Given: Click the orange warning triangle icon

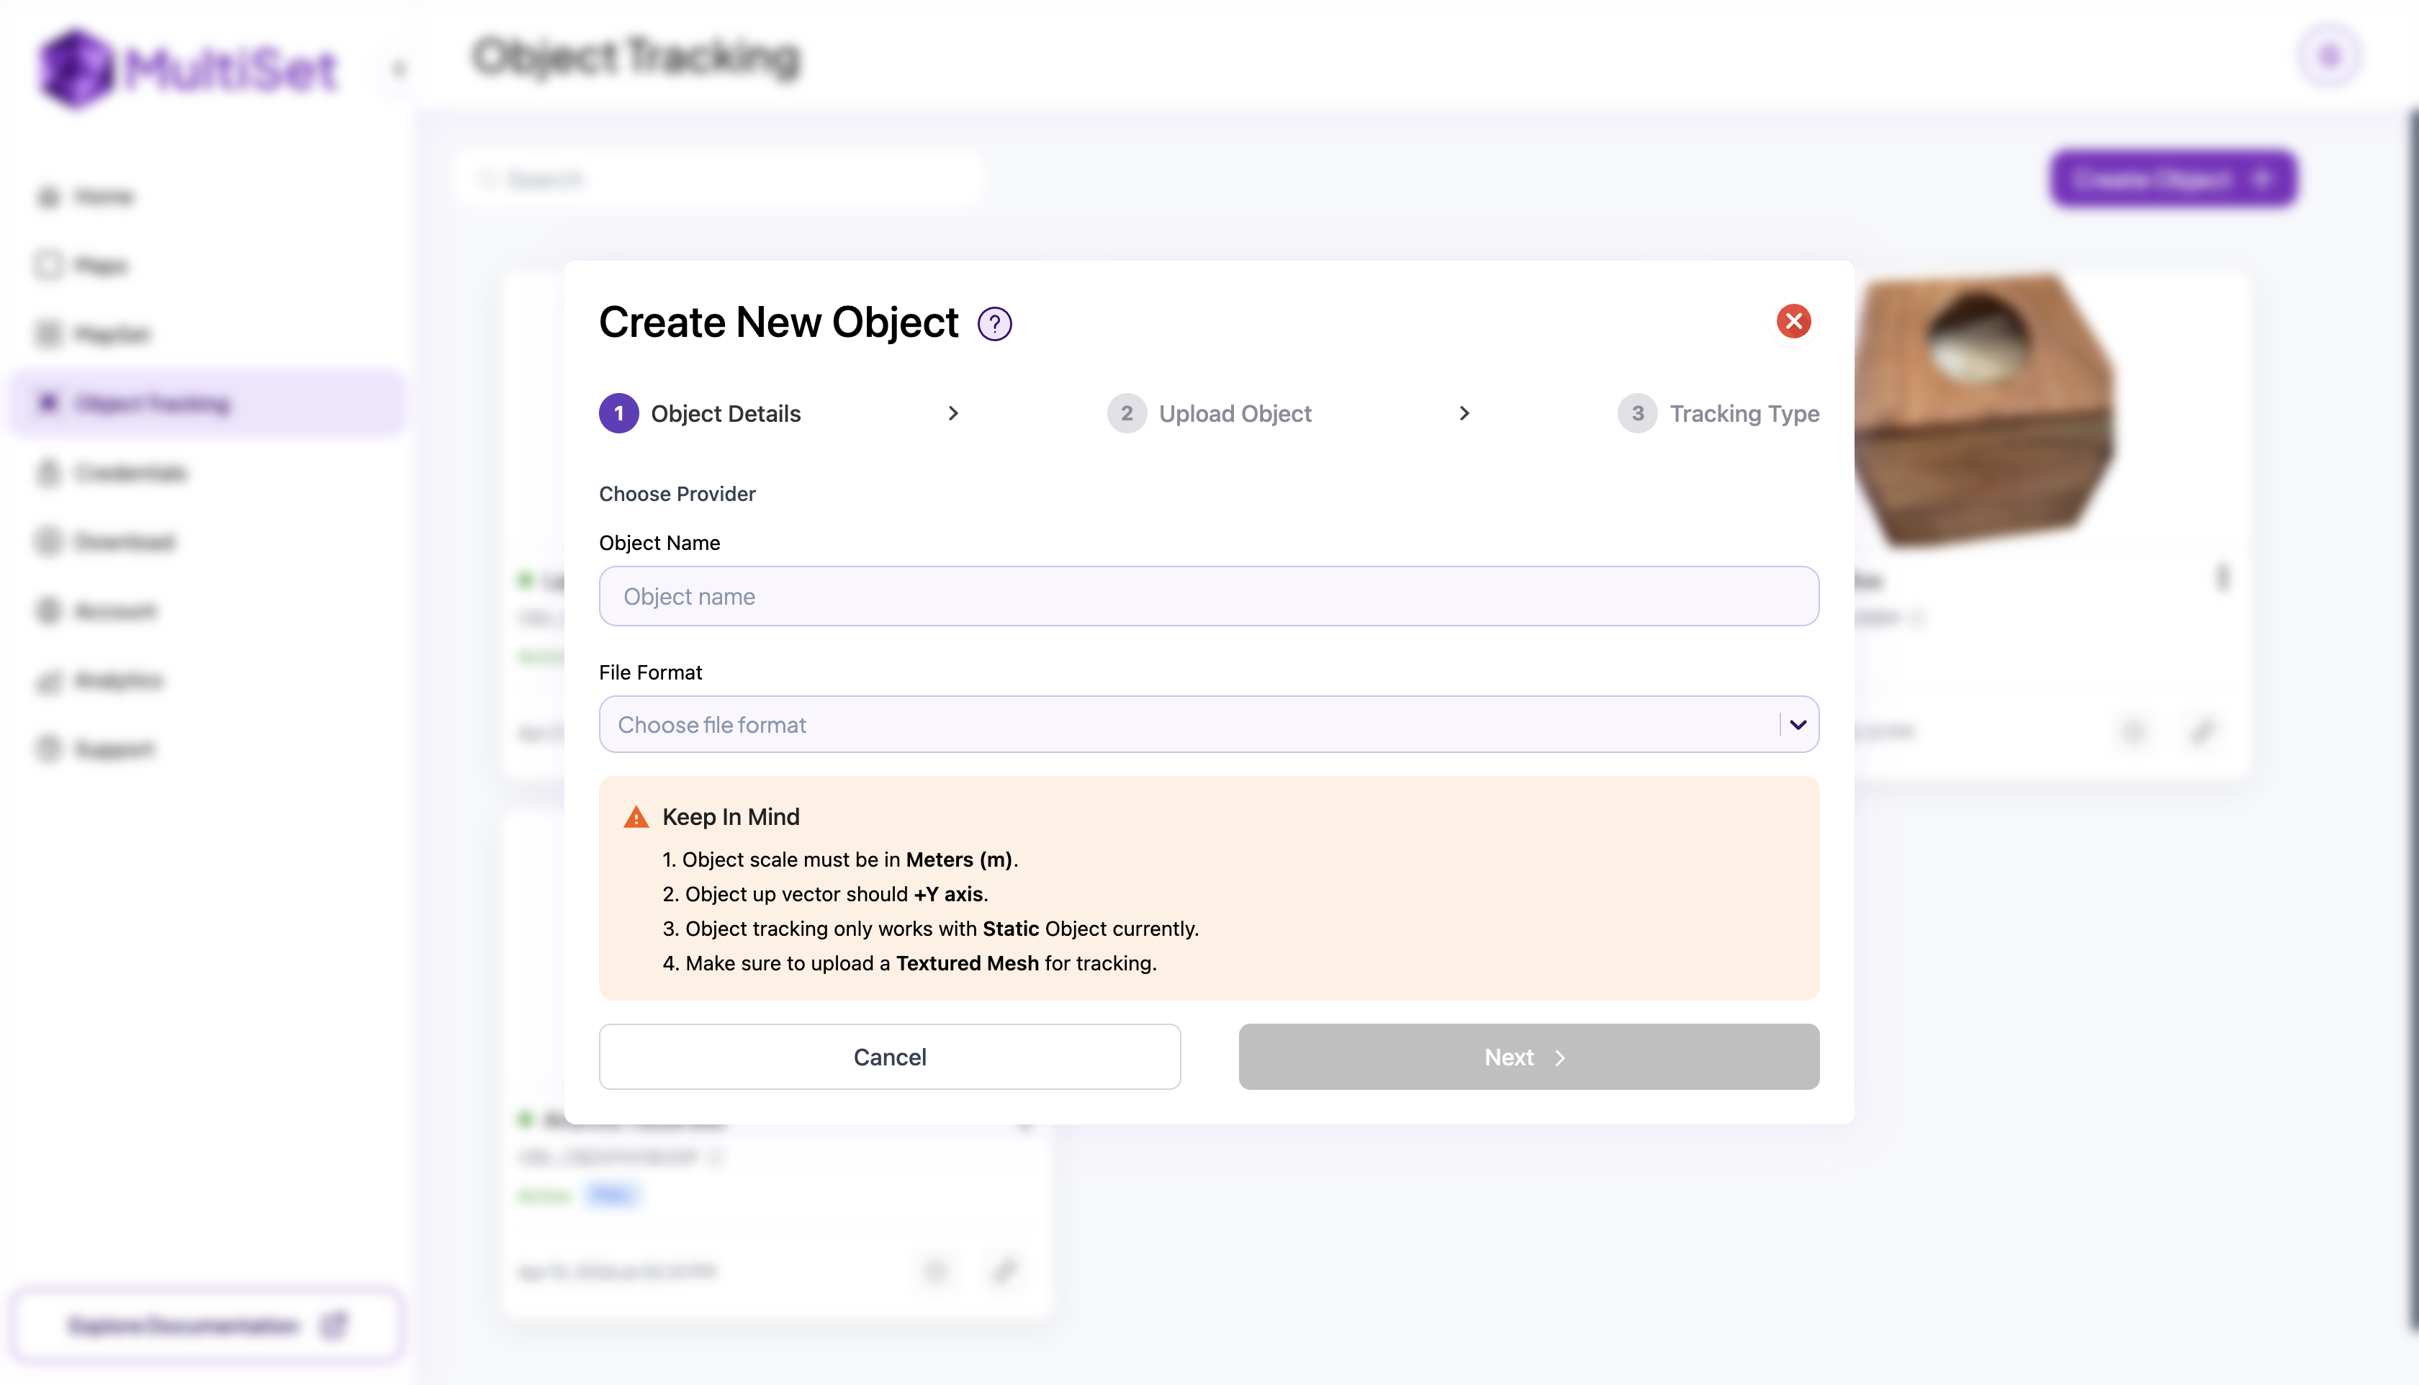Looking at the screenshot, I should coord(636,817).
